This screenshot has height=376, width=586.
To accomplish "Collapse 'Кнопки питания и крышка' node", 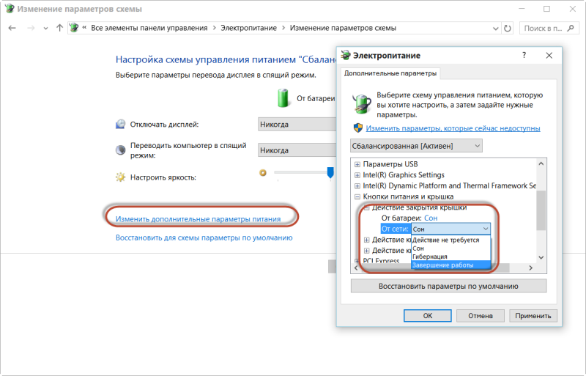I will 357,196.
